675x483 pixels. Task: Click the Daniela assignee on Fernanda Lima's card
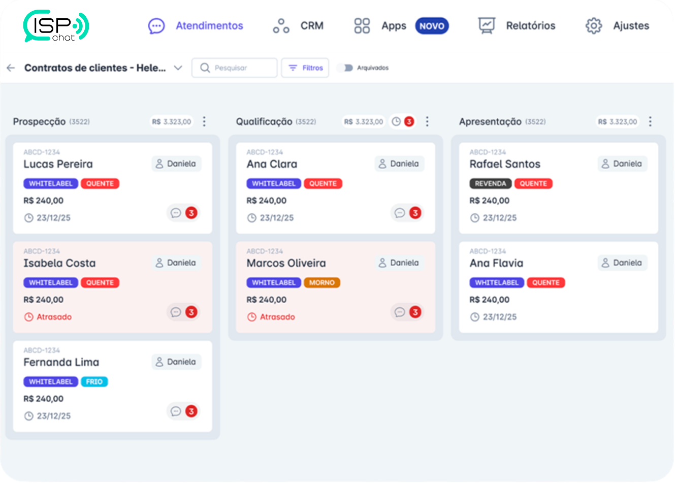[176, 362]
